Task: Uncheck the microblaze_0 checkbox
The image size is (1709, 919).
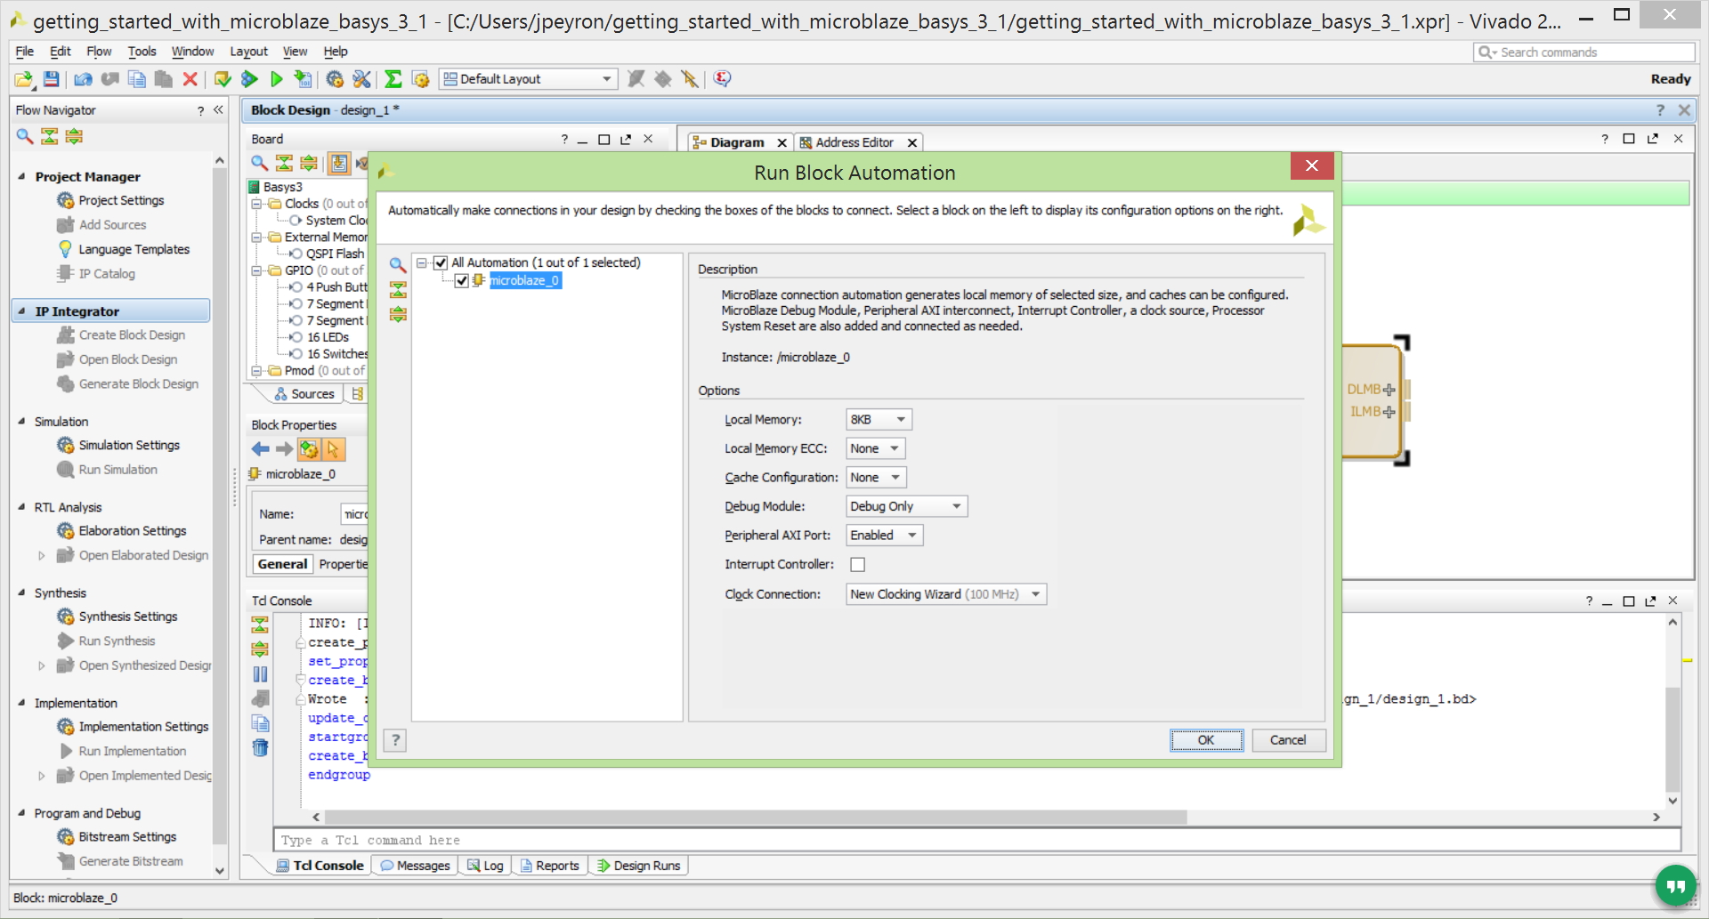Action: pyautogui.click(x=461, y=281)
